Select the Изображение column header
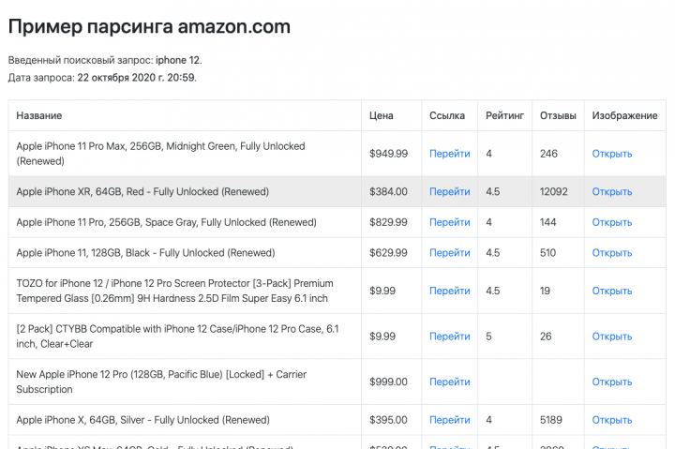 624,115
